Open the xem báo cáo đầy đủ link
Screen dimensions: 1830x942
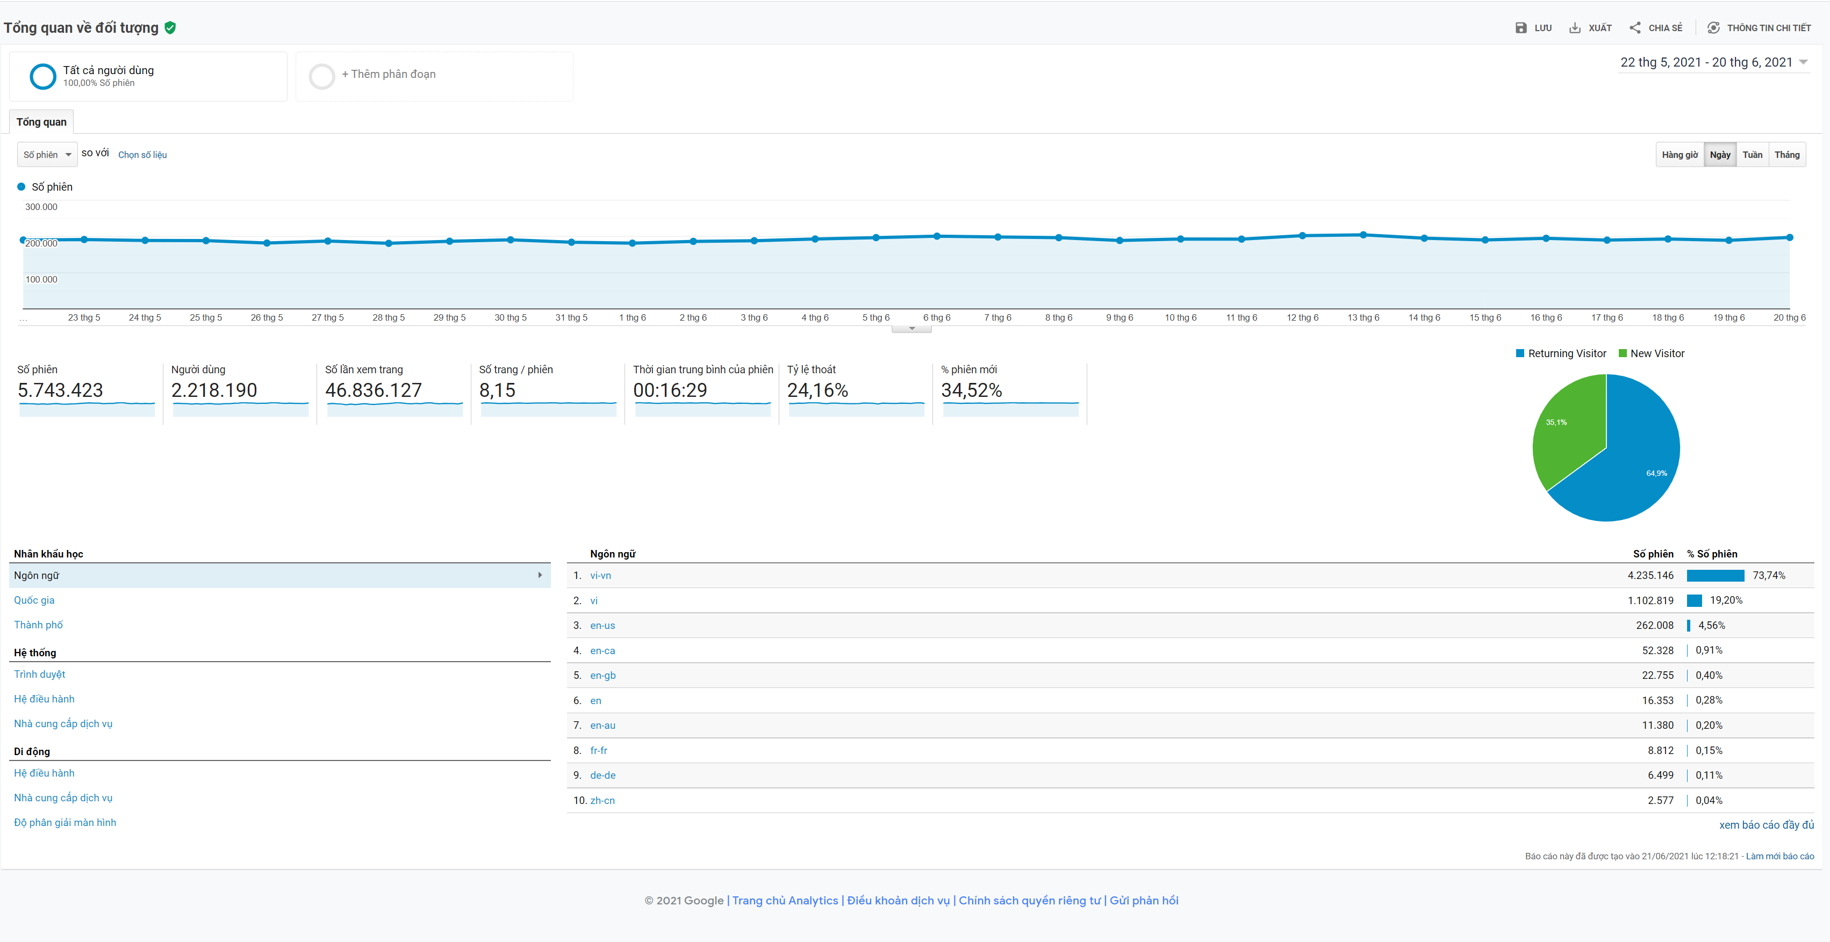point(1766,824)
